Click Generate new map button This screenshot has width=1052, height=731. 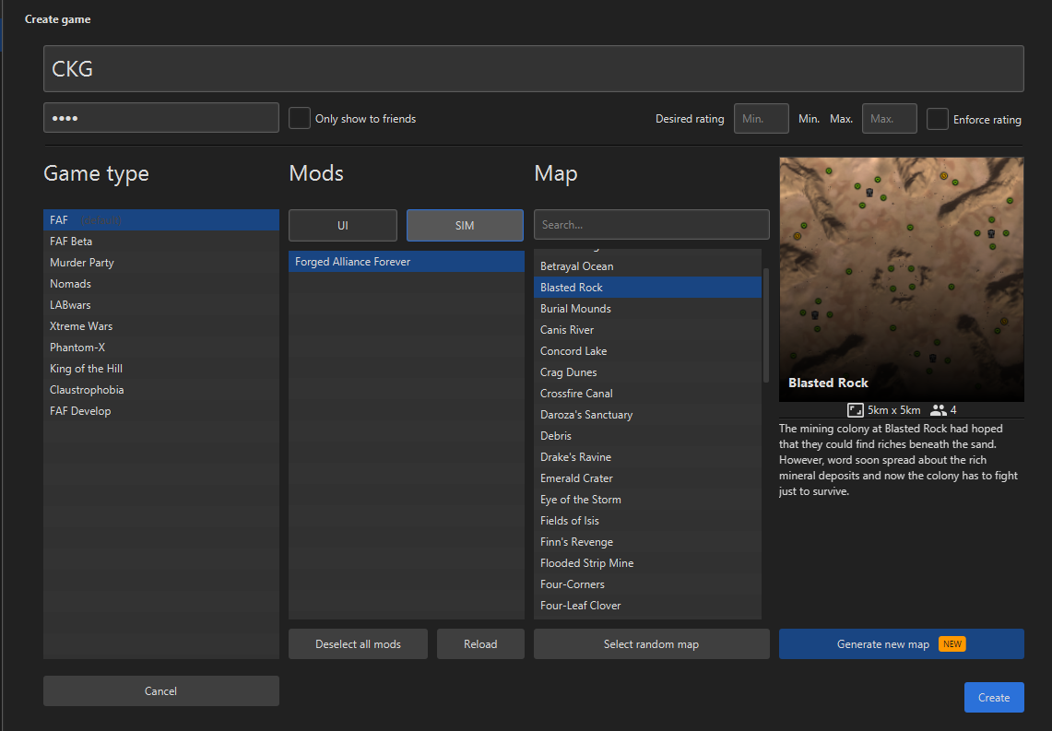[x=901, y=643]
